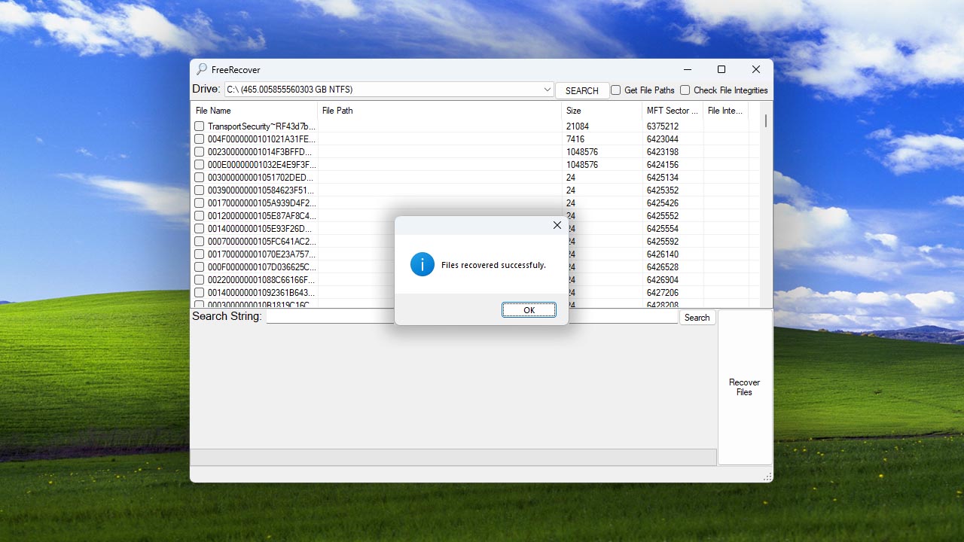Screen dimensions: 964x542
Task: Select MFT sector 6426140 cell
Action: (663, 254)
